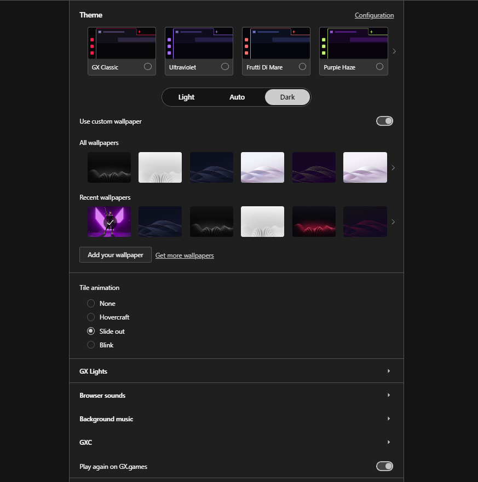
Task: Toggle Play again on GX.games switch
Action: tap(384, 466)
